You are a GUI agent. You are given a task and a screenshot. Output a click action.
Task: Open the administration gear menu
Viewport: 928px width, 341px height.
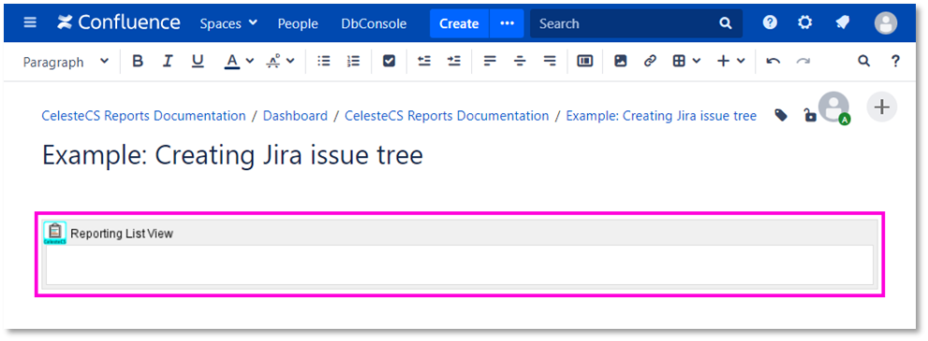(x=805, y=23)
